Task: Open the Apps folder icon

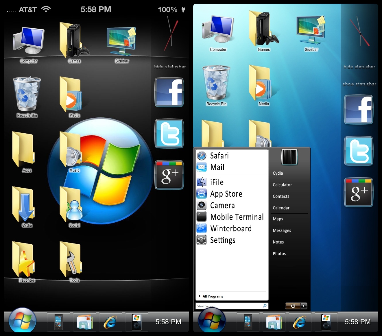Action: [x=23, y=149]
